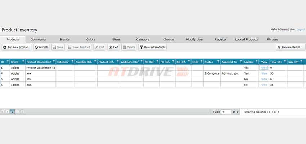
Task: Click the Delete trash button
Action: (129, 47)
